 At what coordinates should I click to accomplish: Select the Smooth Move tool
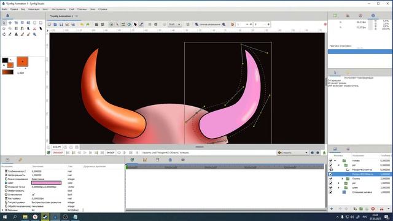tap(10, 23)
